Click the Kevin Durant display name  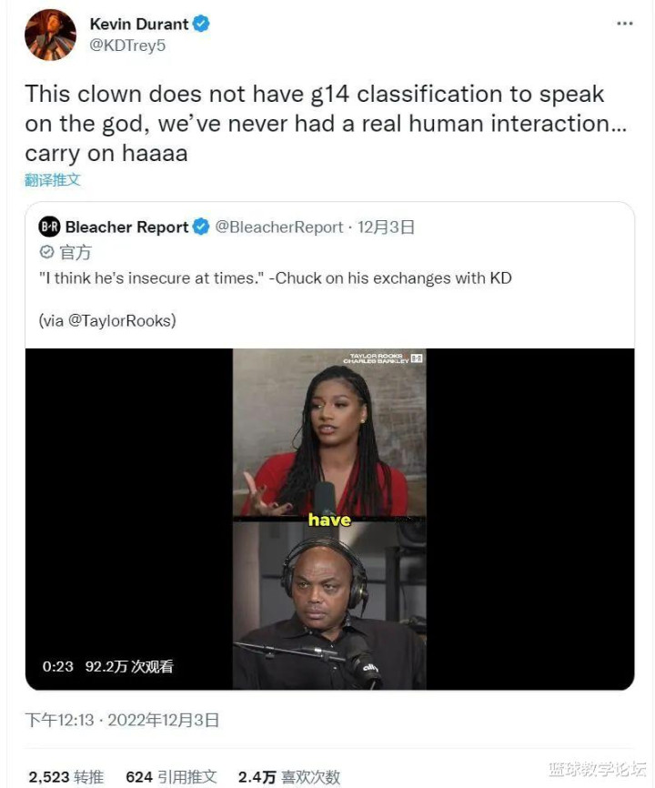[139, 24]
